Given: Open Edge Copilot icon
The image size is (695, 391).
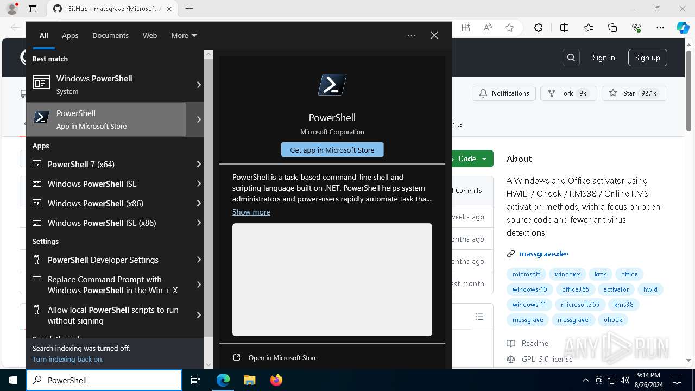Looking at the screenshot, I should pos(683,28).
